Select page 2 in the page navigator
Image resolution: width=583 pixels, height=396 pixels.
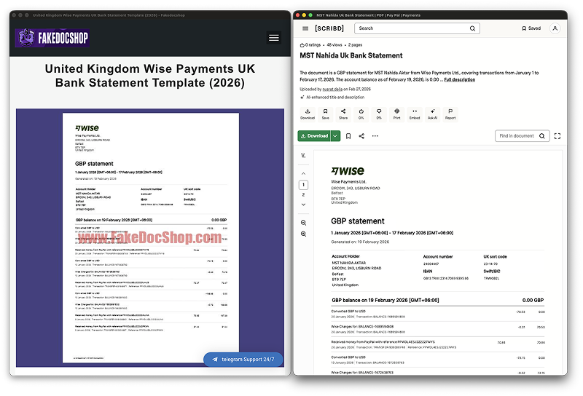point(303,194)
